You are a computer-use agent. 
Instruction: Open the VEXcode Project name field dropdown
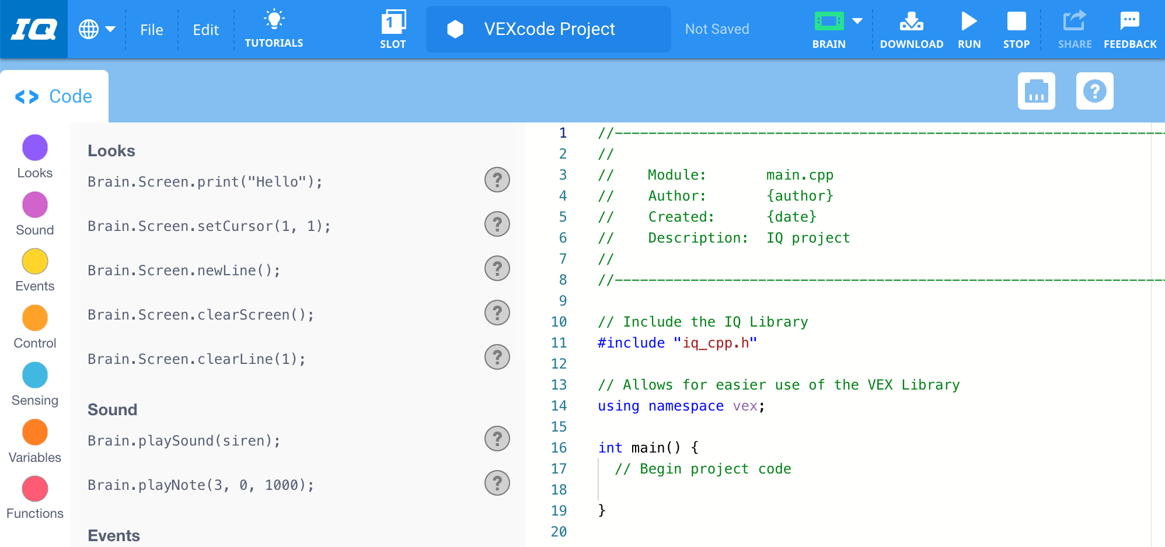tap(548, 29)
